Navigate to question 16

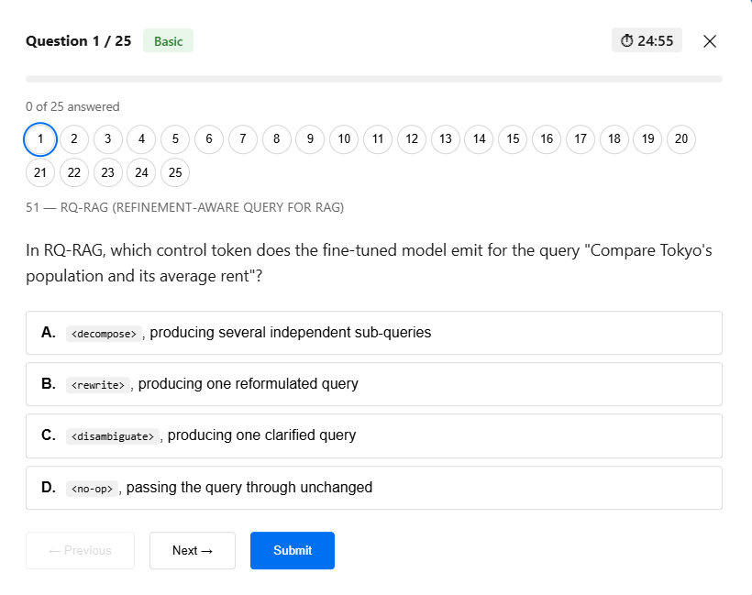click(547, 139)
